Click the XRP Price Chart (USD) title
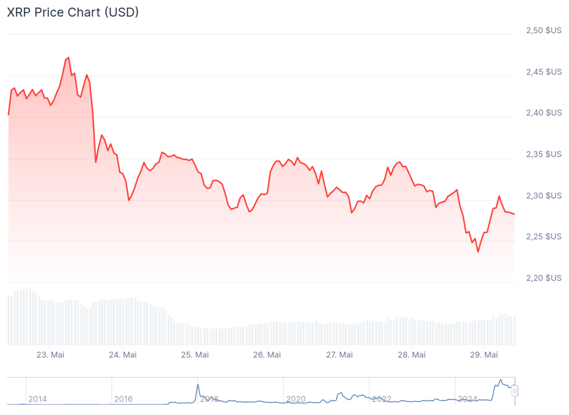Screen dimensions: 569x415 [73, 12]
